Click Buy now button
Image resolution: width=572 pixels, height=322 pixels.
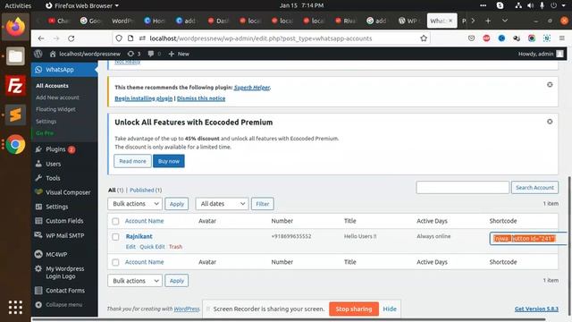click(169, 161)
